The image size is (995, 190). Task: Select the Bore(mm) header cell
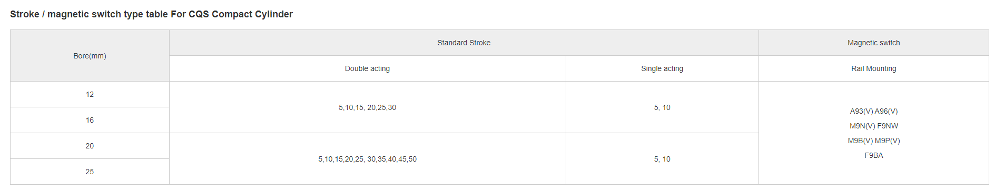coord(90,56)
